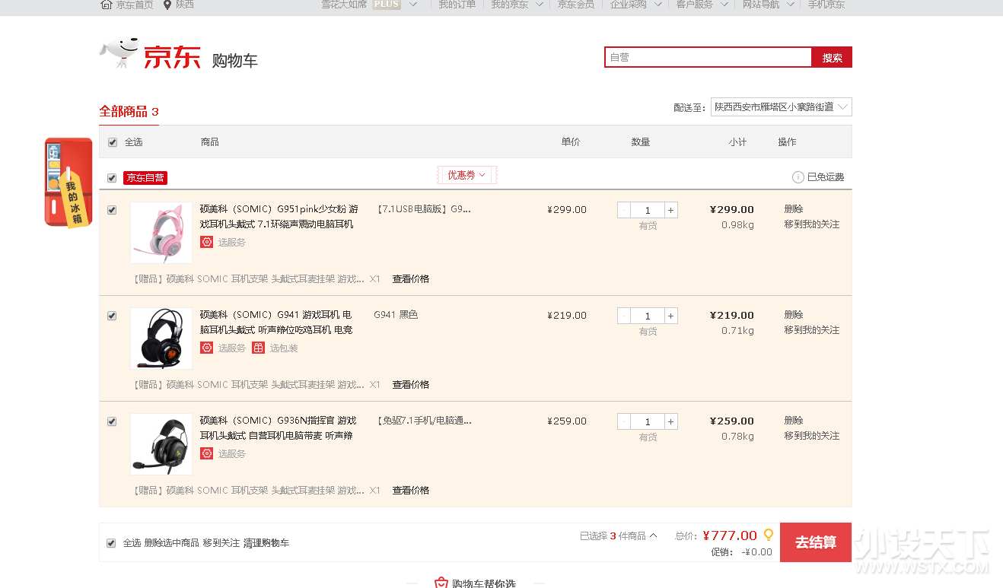Open the pink G951 headset thumbnail
1003x588 pixels.
coord(161,233)
